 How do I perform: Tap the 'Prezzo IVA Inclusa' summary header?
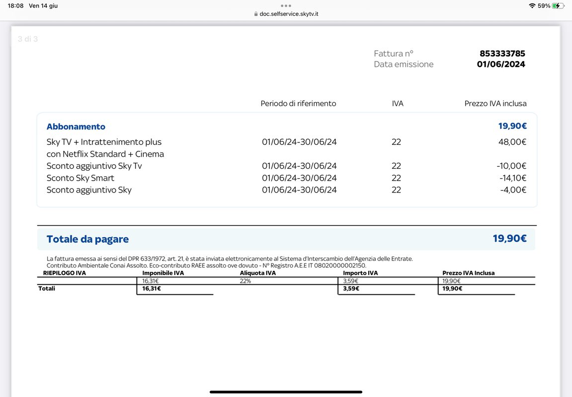(469, 273)
